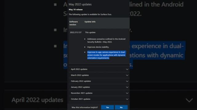Viewport: 197px width, 110px height.
Task: Expand April 2022 updates section
Action: [99, 69]
